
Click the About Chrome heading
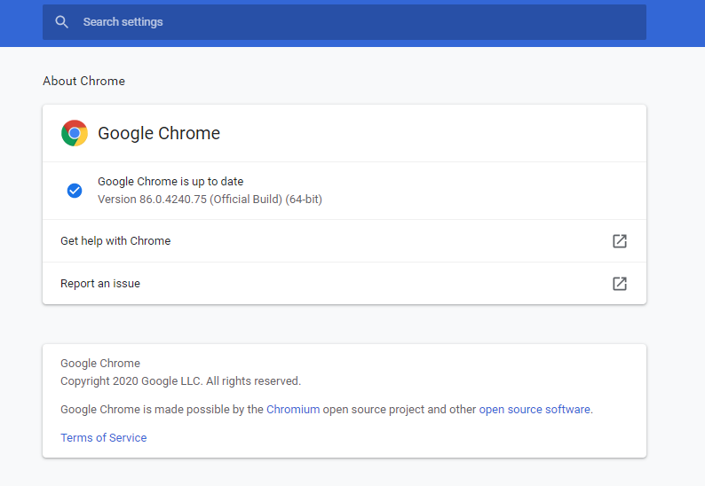tap(83, 82)
